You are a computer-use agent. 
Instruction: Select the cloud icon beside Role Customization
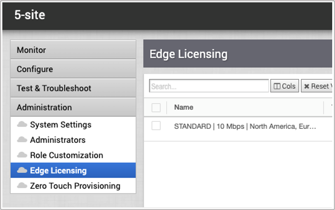tap(22, 155)
